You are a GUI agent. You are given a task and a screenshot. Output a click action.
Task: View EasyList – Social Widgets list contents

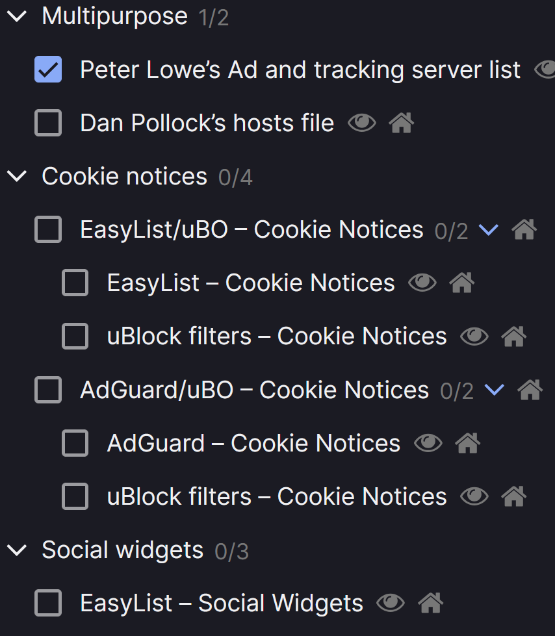[391, 602]
